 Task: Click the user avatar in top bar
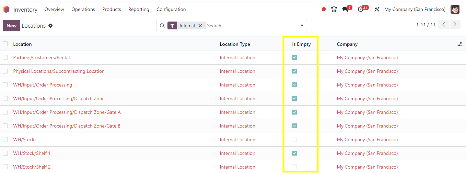click(x=455, y=9)
